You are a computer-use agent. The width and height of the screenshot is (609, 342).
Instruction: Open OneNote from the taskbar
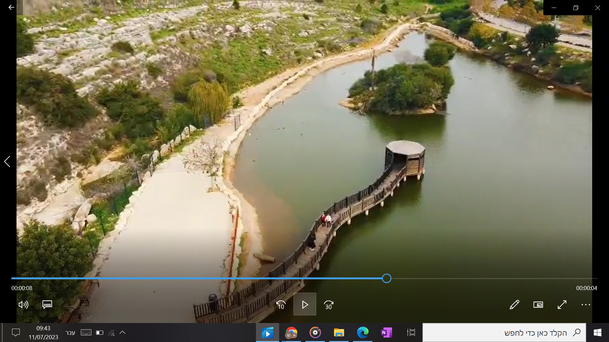[x=386, y=332]
